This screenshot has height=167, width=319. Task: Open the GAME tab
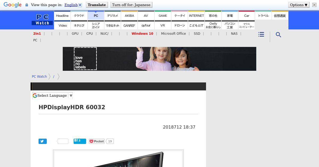163,15
